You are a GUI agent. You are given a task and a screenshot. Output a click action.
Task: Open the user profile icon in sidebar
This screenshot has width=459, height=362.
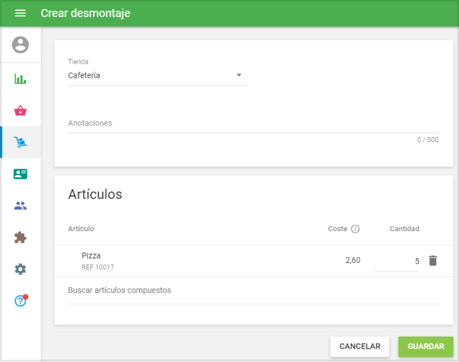click(21, 46)
